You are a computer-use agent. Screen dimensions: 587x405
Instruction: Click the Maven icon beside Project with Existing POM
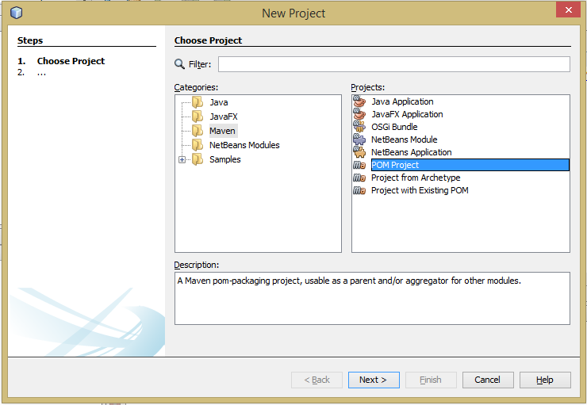(x=359, y=190)
